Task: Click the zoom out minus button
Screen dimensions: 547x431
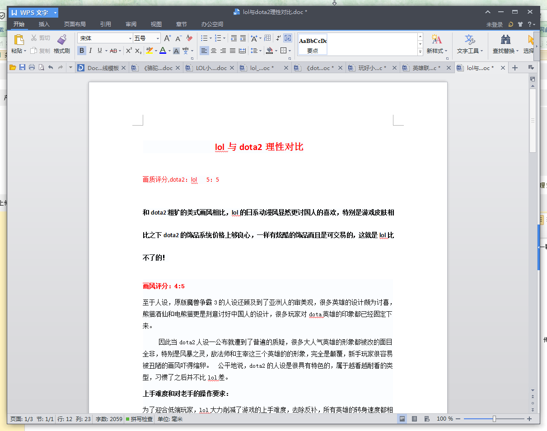Action: coord(458,419)
